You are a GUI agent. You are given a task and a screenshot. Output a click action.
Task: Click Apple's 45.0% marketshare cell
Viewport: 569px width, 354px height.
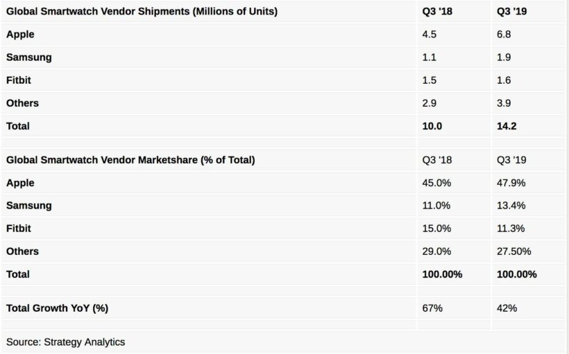(x=436, y=183)
